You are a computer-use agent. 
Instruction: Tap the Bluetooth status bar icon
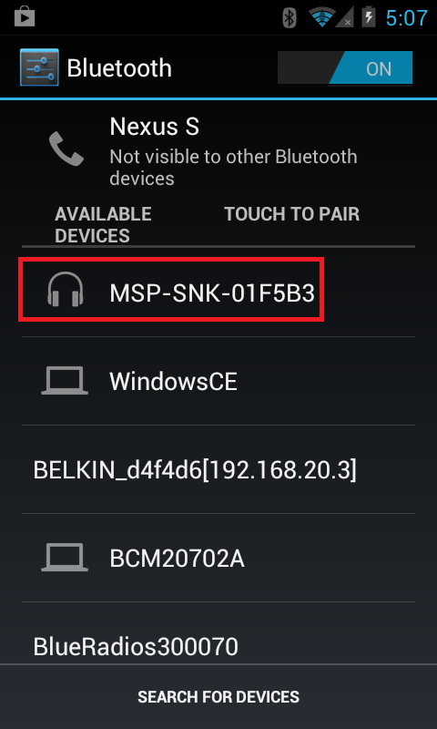[x=290, y=17]
